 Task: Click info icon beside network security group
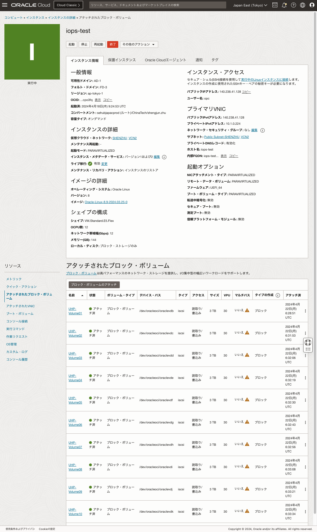[x=263, y=130]
